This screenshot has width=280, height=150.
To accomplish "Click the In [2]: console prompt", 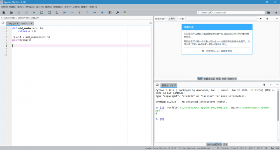I will tap(161, 119).
